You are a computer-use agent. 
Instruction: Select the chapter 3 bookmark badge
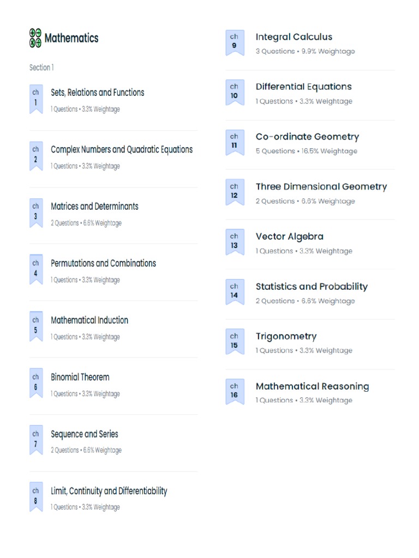36,213
